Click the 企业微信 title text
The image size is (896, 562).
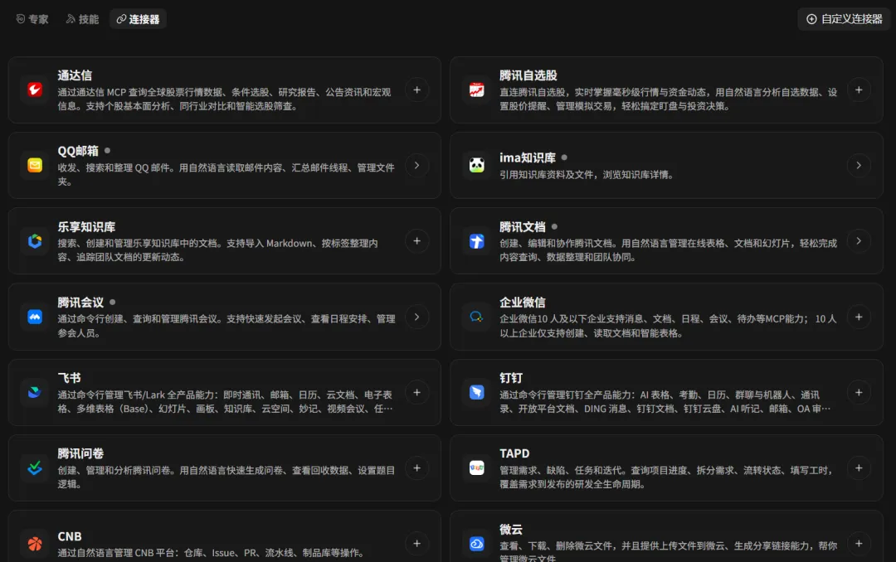pyautogui.click(x=523, y=302)
